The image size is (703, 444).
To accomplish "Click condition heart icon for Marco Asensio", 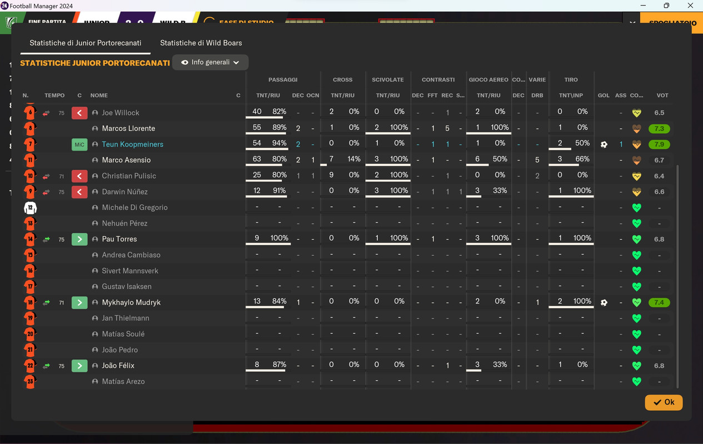I will tap(637, 160).
